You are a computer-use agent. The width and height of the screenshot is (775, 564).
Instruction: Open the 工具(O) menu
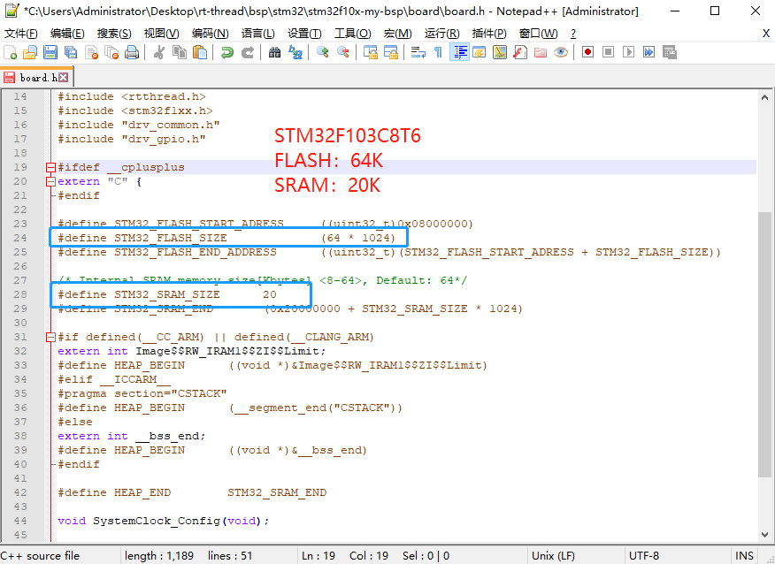point(352,33)
